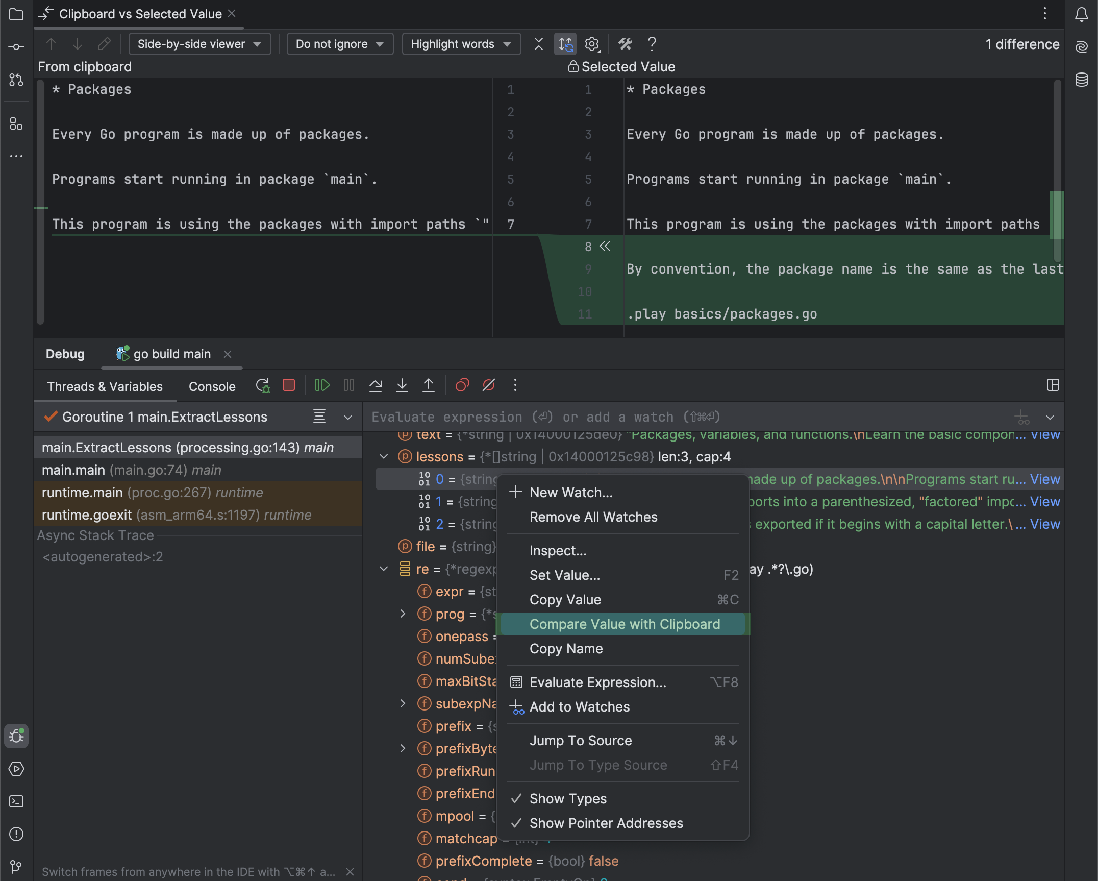The image size is (1098, 881).
Task: Select Evaluate Expression menu entry
Action: (x=623, y=682)
